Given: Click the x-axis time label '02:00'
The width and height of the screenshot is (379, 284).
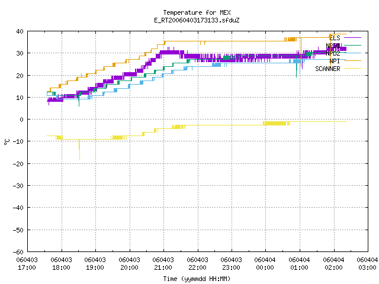Looking at the screenshot, I should coord(334,267).
